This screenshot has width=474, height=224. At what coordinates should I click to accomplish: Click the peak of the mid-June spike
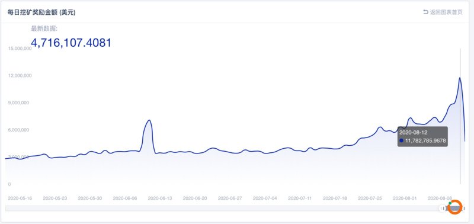tap(149, 120)
